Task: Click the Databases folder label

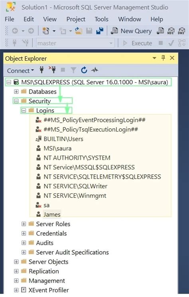Action: (x=43, y=92)
